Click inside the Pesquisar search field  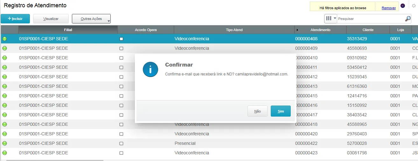(370, 19)
